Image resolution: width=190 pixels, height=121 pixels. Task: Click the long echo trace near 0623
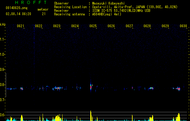pyautogui.click(x=58, y=88)
